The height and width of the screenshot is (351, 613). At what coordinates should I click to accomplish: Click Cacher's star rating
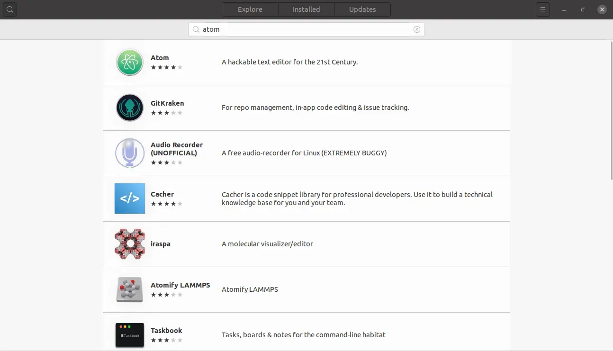pyautogui.click(x=167, y=204)
